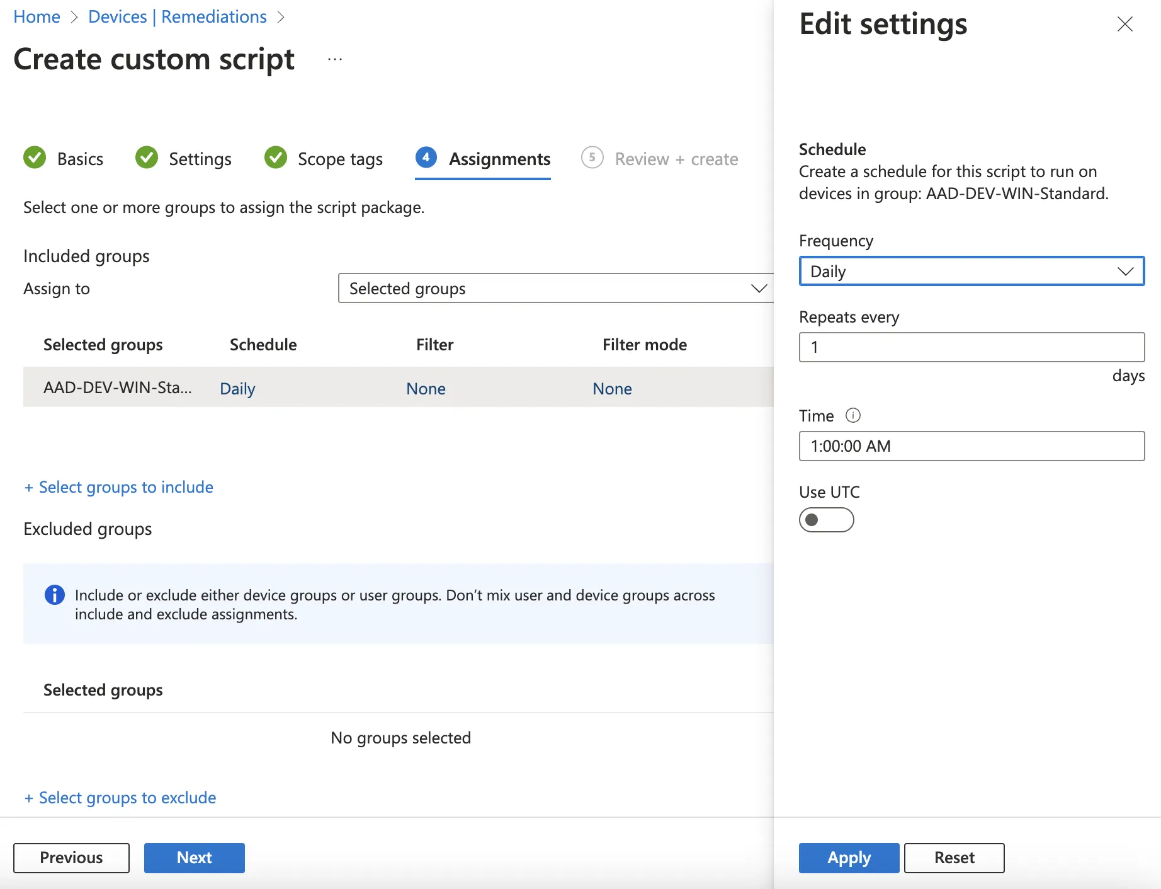Toggle the Use UTC switch
The height and width of the screenshot is (889, 1161).
[x=826, y=520]
